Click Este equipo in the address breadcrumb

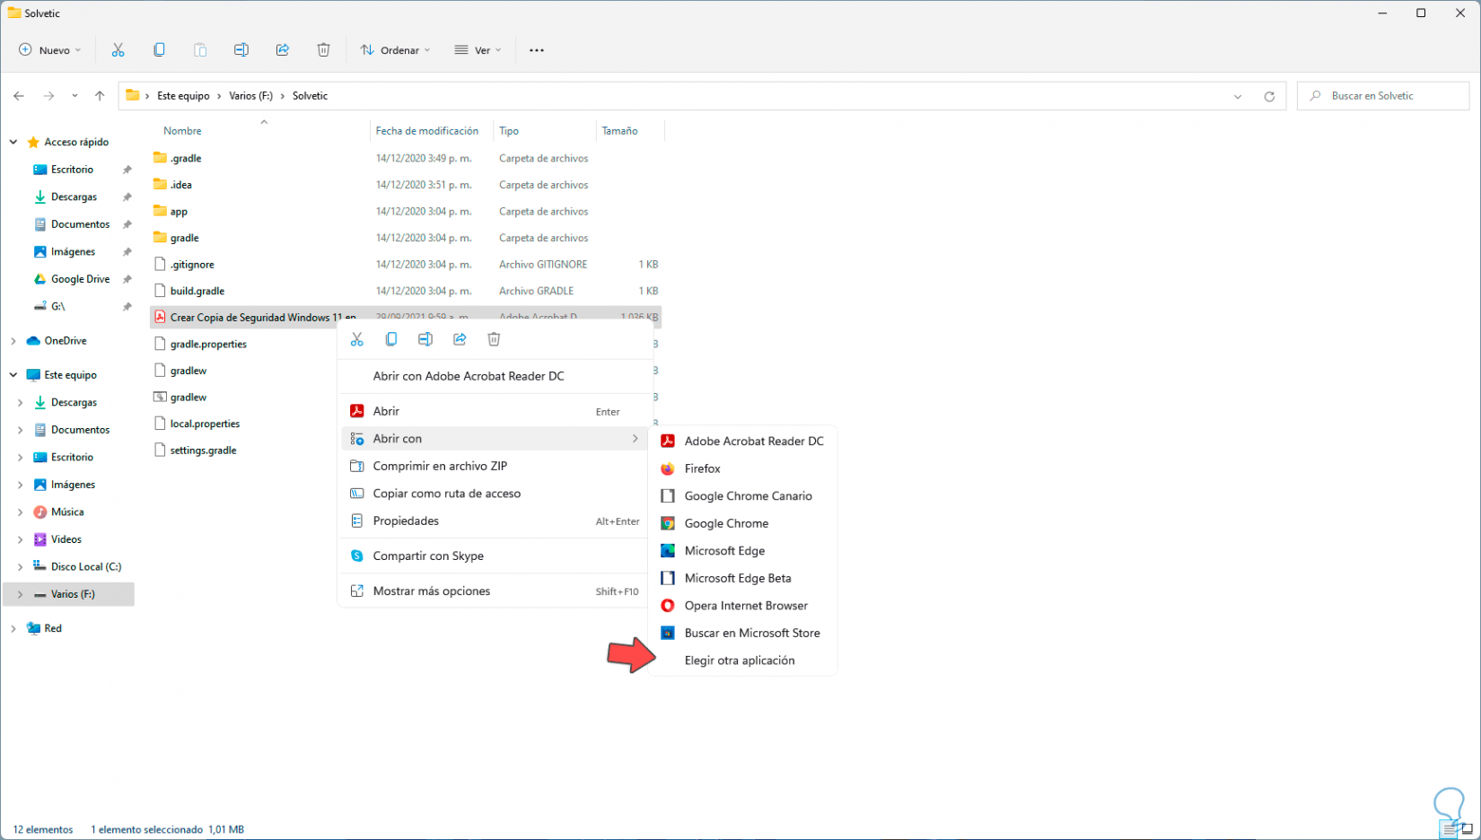[x=183, y=96]
